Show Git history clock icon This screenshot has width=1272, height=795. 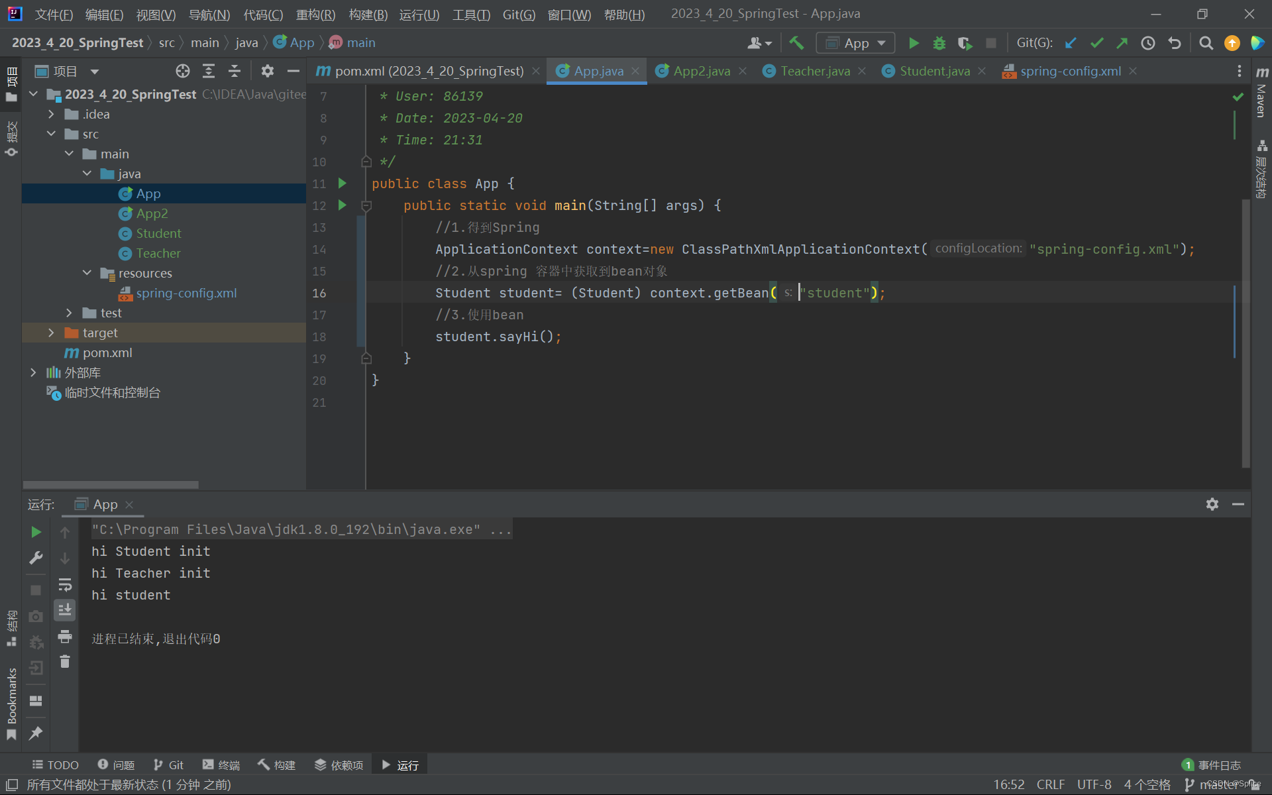[x=1148, y=43]
